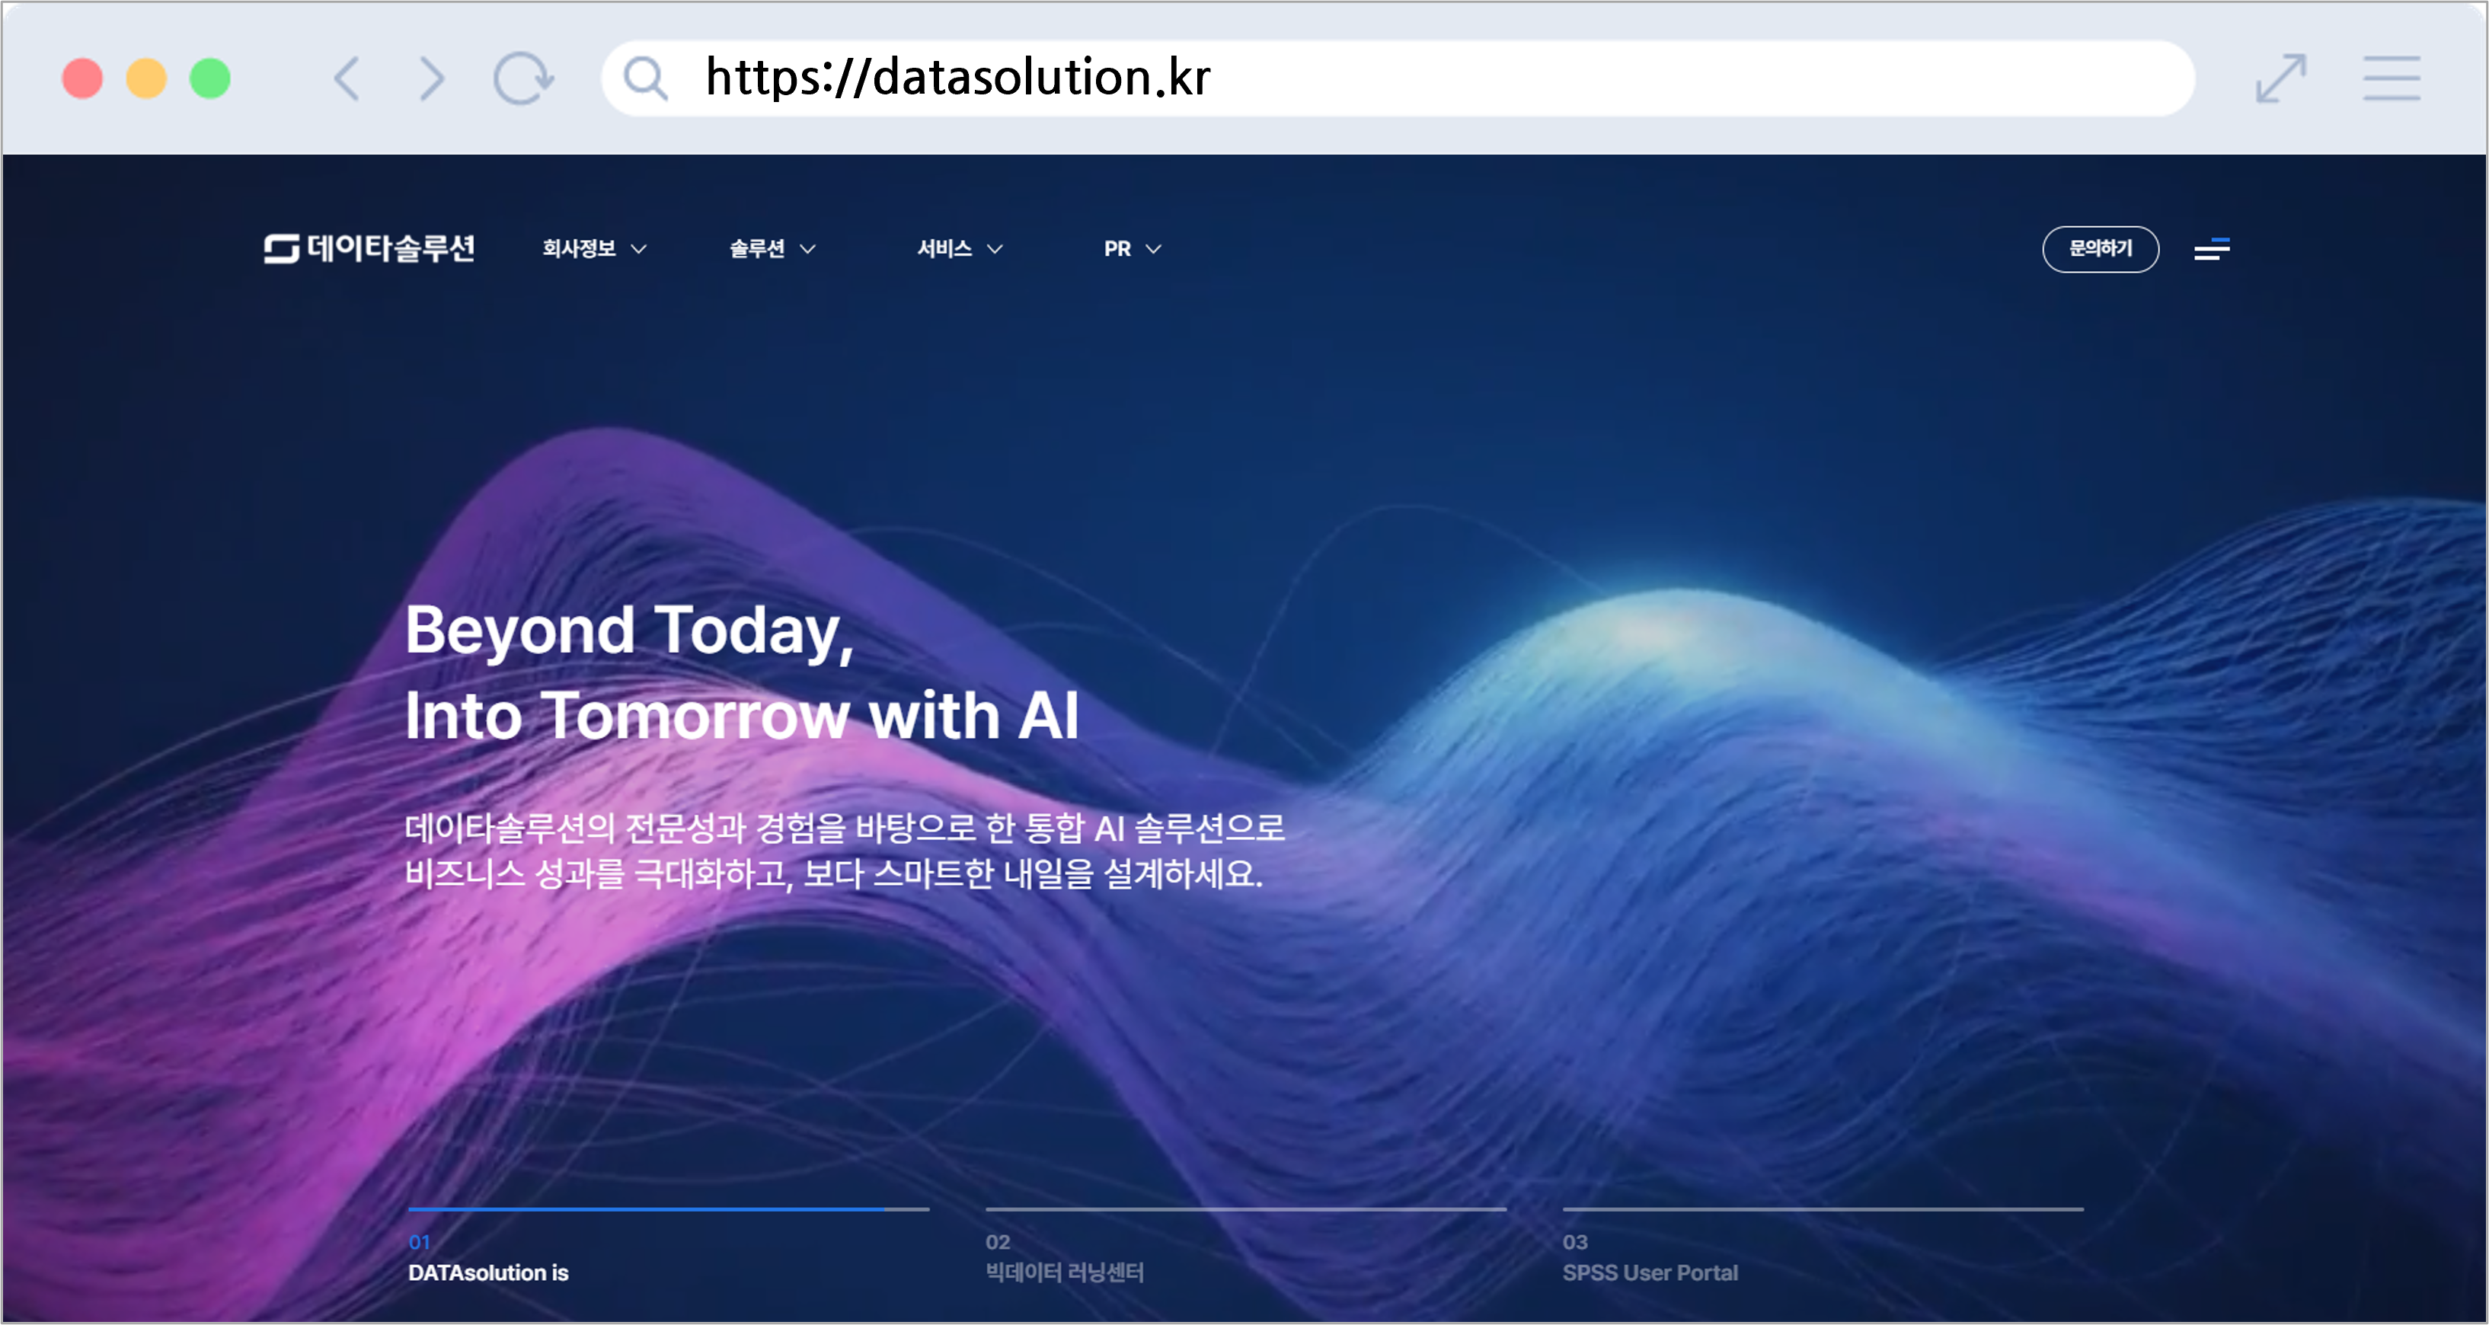Click the slide 03 progress line
The height and width of the screenshot is (1325, 2489).
(1823, 1208)
